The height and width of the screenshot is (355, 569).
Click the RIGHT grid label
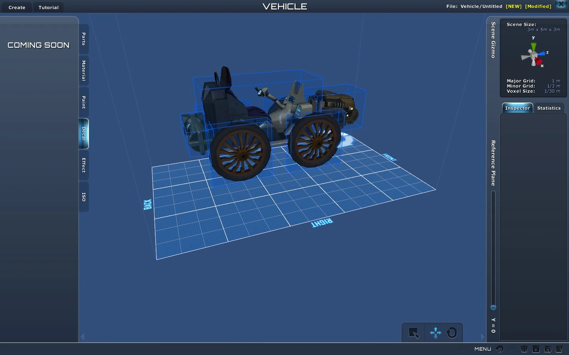coord(322,223)
